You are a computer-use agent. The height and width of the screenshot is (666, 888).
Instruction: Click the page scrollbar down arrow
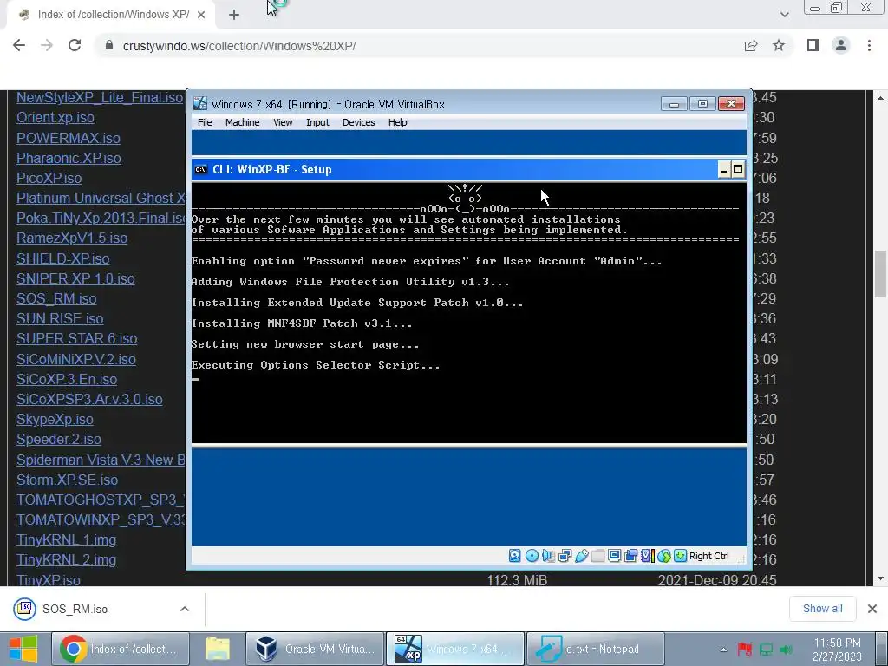(880, 578)
